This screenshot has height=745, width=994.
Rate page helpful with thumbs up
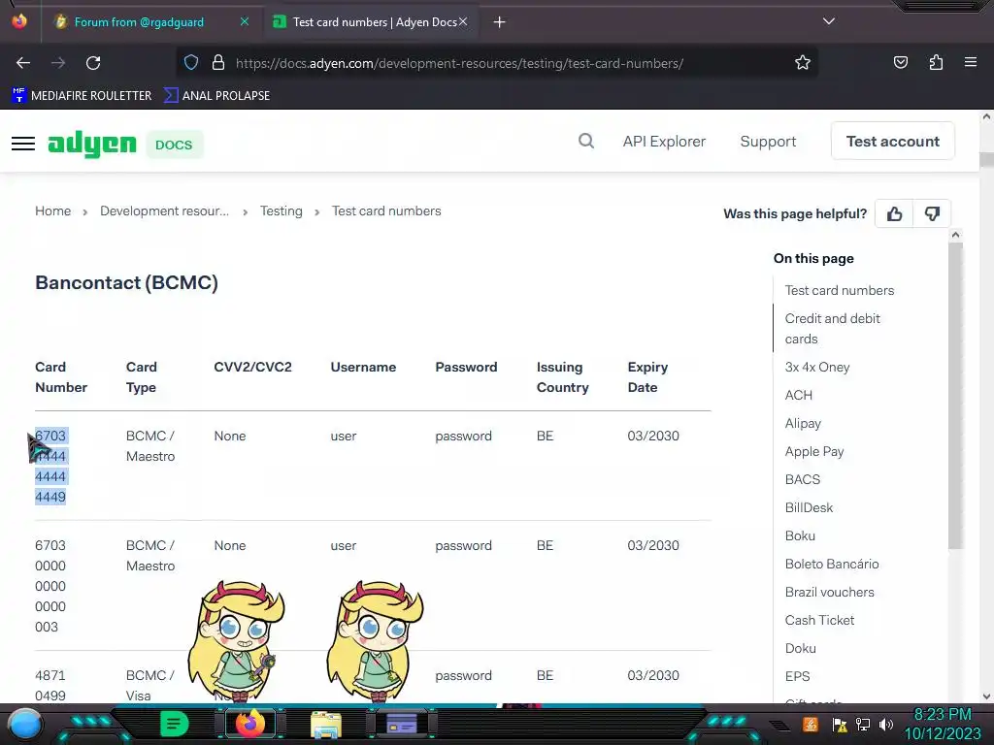pos(894,214)
